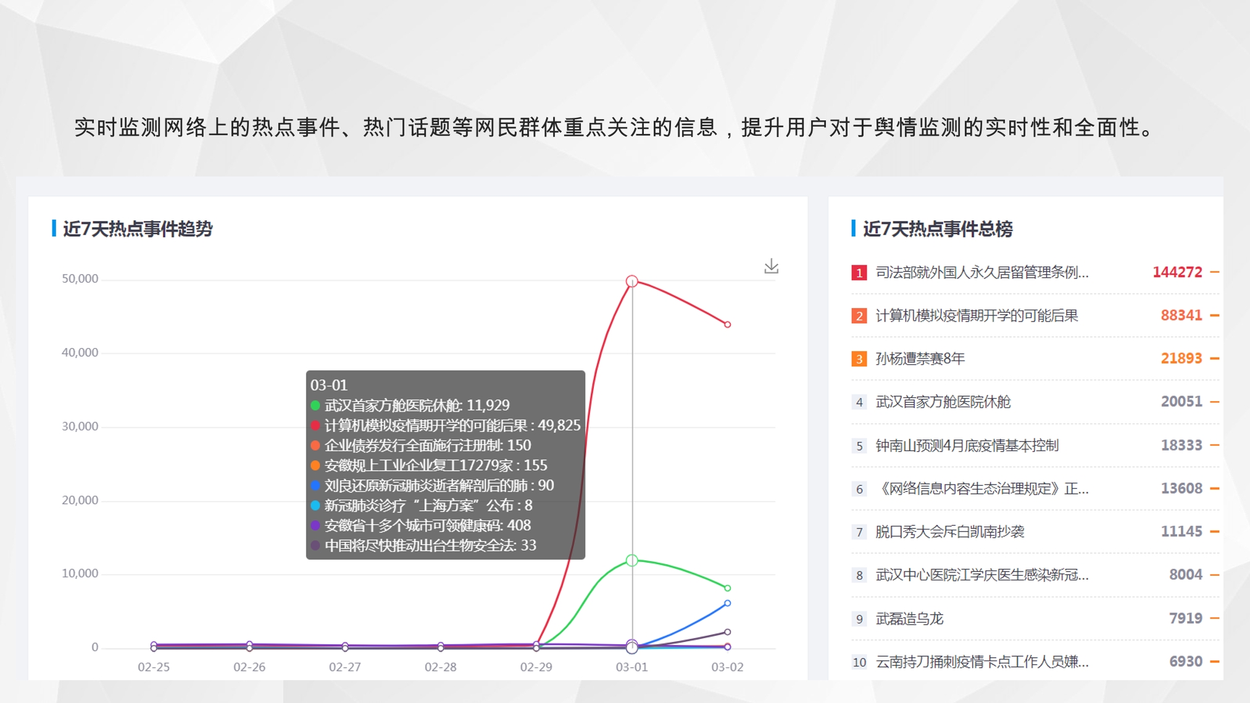Click count value 18333

1181,445
